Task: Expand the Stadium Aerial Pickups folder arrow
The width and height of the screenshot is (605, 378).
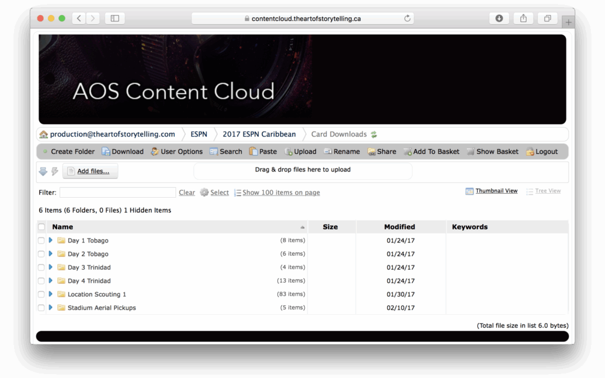Action: coord(50,307)
